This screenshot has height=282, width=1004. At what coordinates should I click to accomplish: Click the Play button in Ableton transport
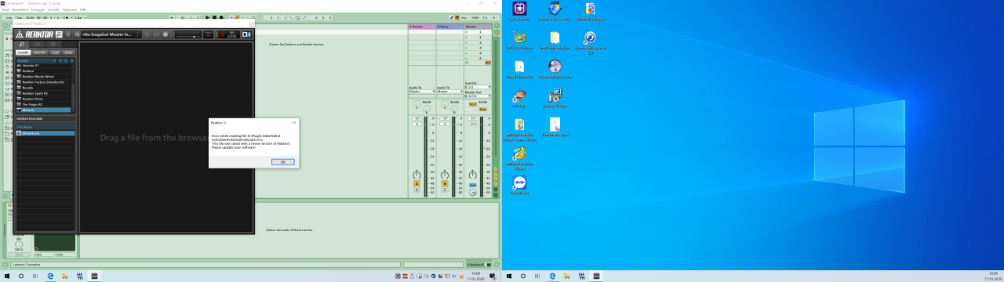207,17
